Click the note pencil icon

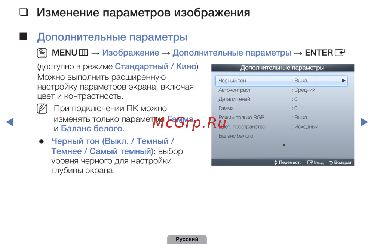tap(43, 109)
